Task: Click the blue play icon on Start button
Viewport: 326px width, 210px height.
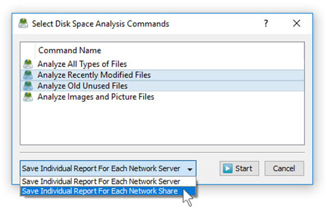Action: pyautogui.click(x=228, y=168)
